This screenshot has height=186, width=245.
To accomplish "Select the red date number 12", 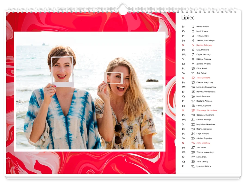I will click(x=193, y=78).
